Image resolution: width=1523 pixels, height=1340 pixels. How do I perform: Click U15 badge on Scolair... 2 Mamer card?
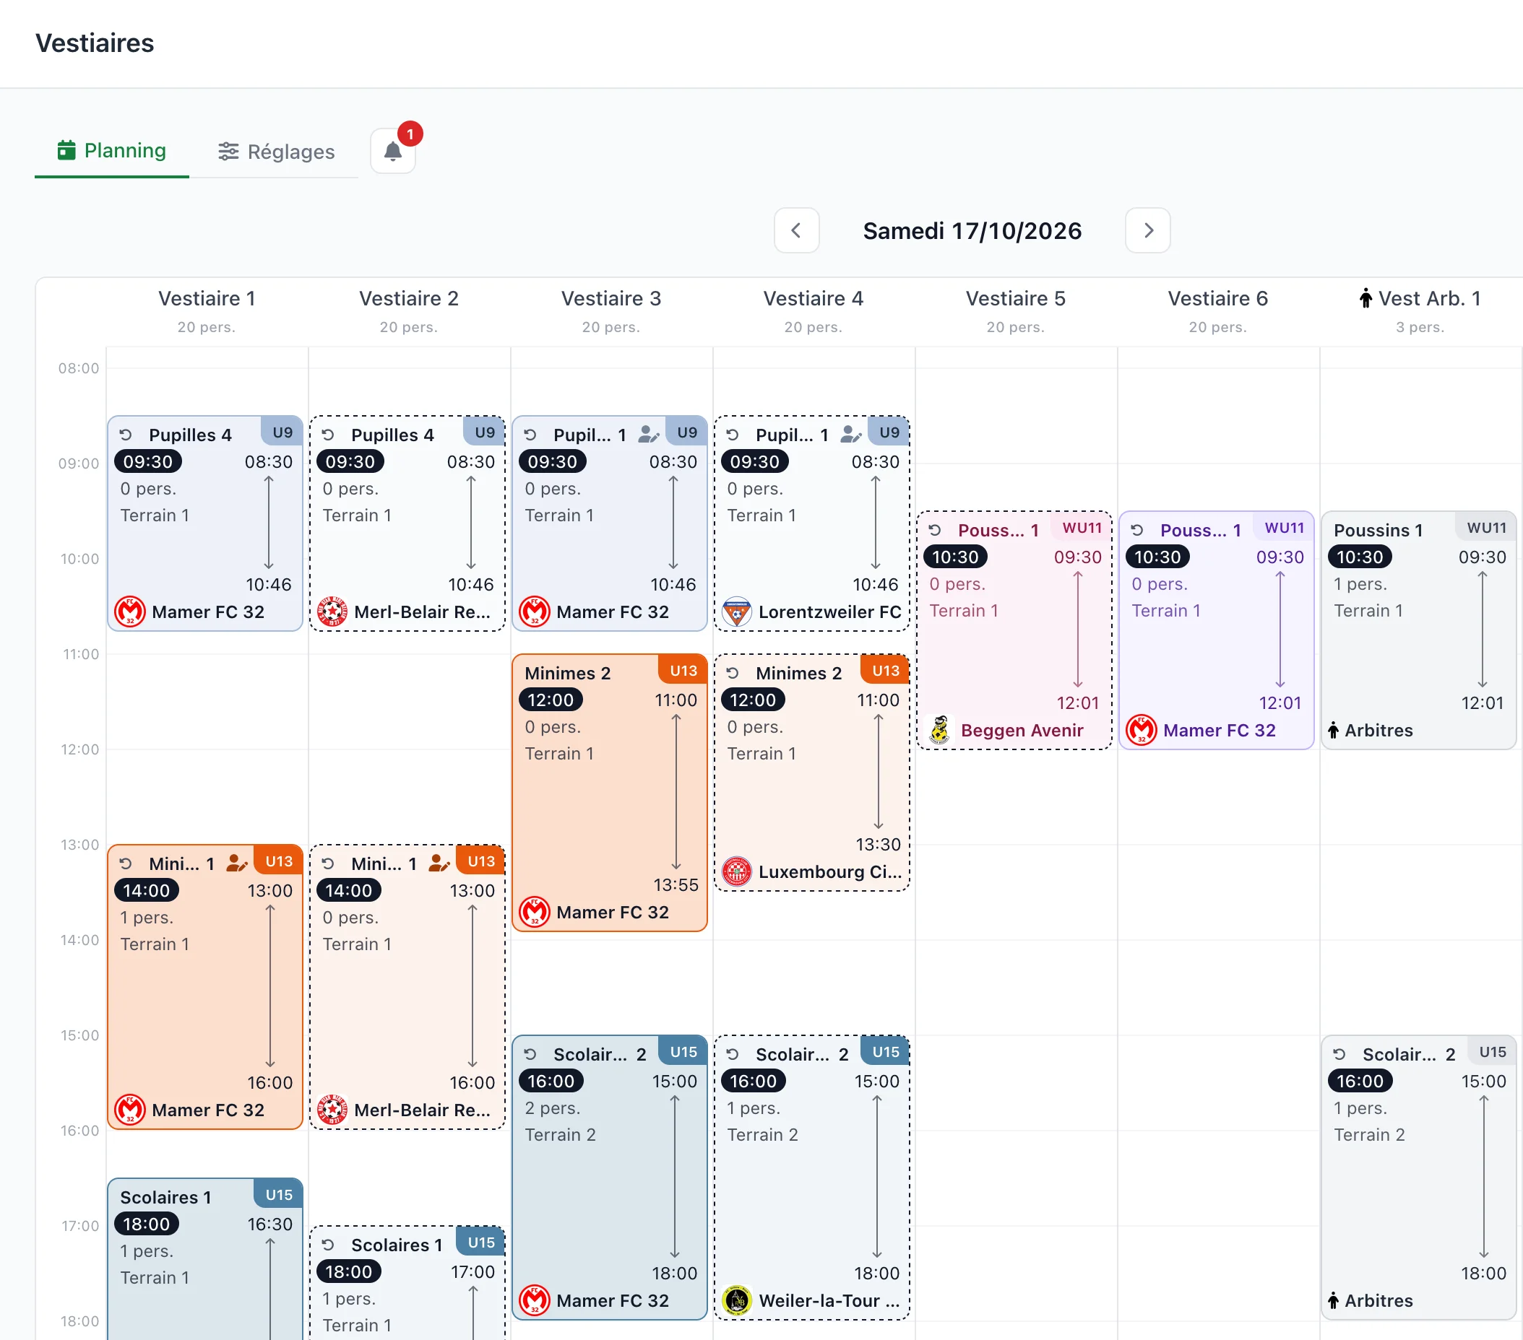(683, 1051)
